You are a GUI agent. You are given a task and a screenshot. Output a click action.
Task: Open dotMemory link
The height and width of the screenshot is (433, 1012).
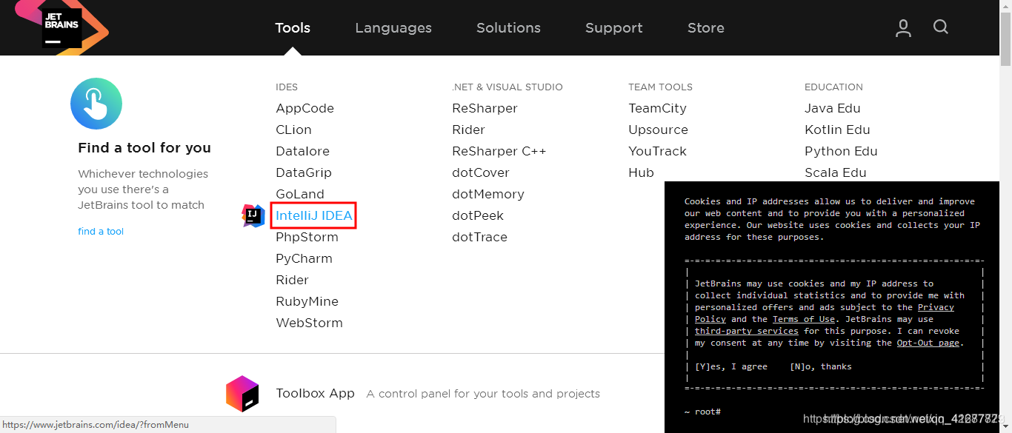point(488,194)
